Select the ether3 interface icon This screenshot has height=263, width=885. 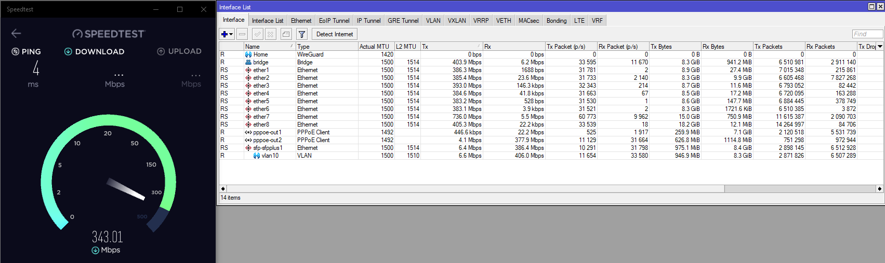tap(248, 86)
